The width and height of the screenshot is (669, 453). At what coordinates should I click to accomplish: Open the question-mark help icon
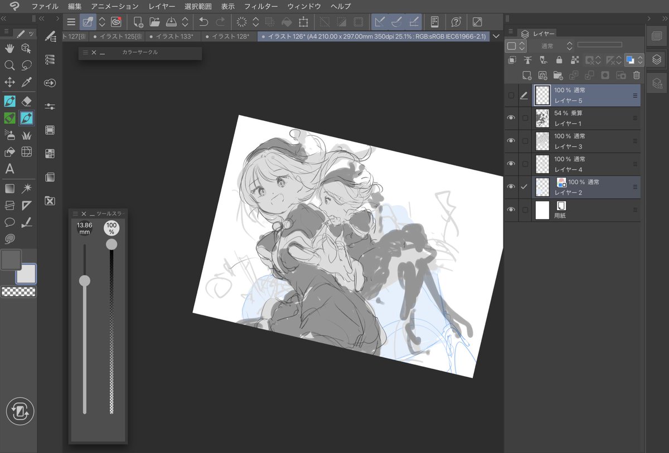click(457, 22)
